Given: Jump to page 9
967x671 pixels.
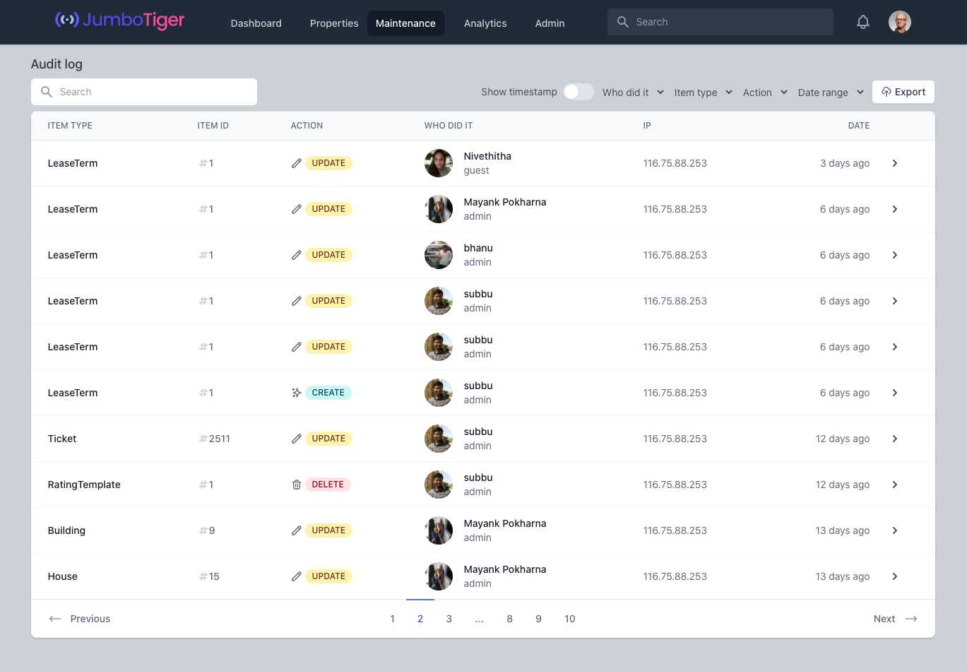Looking at the screenshot, I should pyautogui.click(x=538, y=619).
